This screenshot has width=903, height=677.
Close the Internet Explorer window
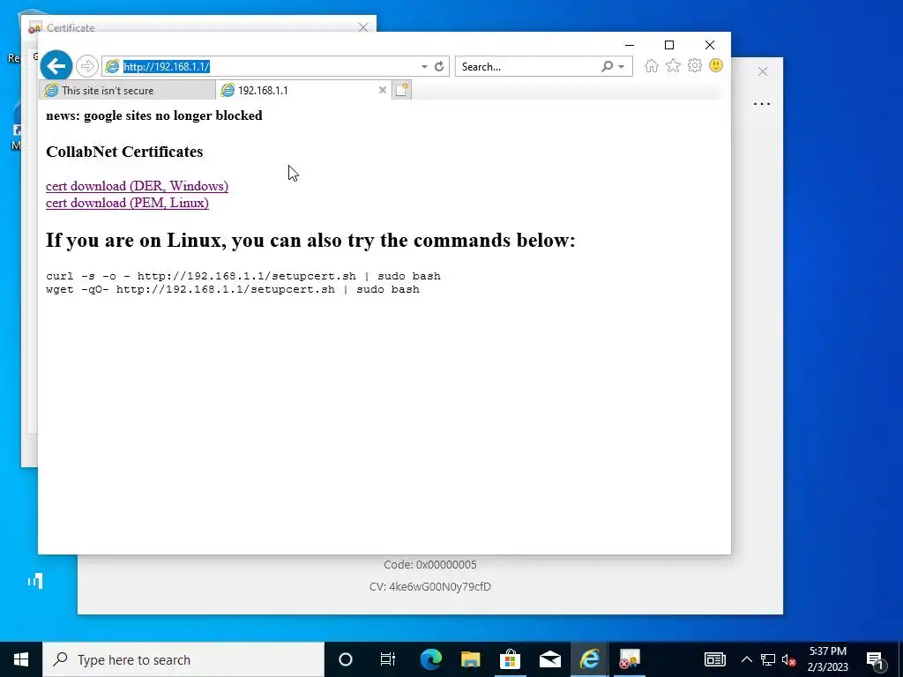coord(710,45)
